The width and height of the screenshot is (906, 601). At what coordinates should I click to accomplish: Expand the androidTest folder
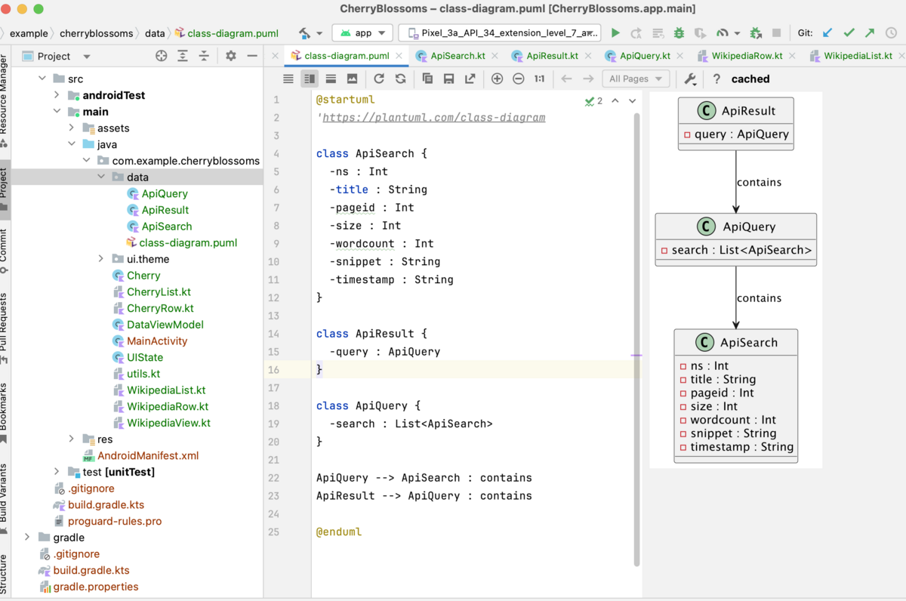point(57,95)
